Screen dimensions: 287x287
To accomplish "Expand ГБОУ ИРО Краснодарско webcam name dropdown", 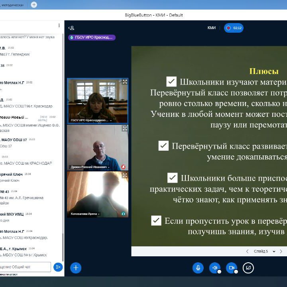I will 110,120.
